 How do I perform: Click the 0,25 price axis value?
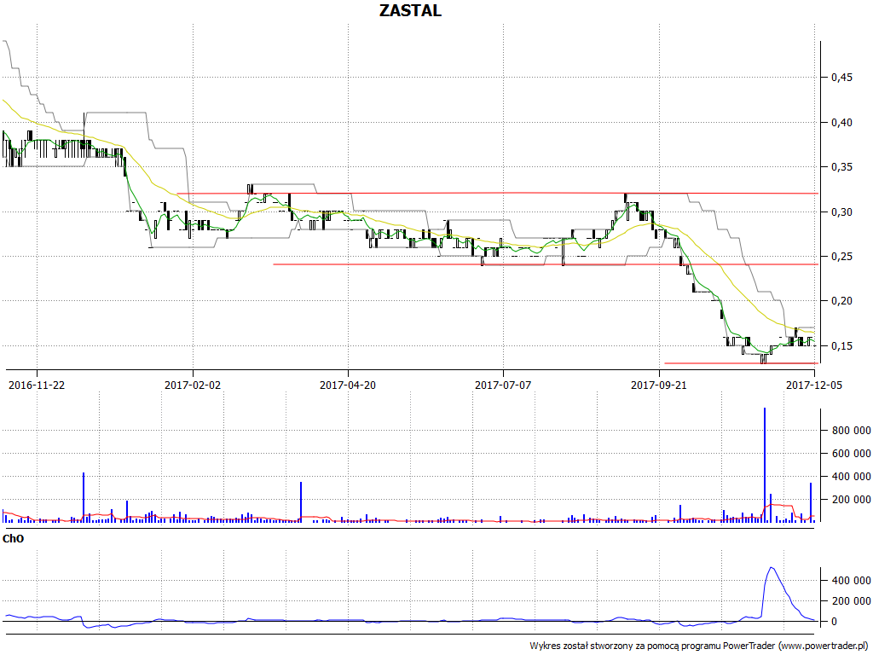click(841, 257)
